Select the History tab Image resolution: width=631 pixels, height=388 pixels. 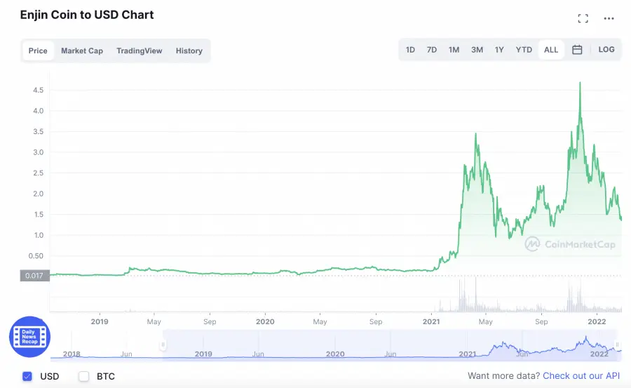189,51
